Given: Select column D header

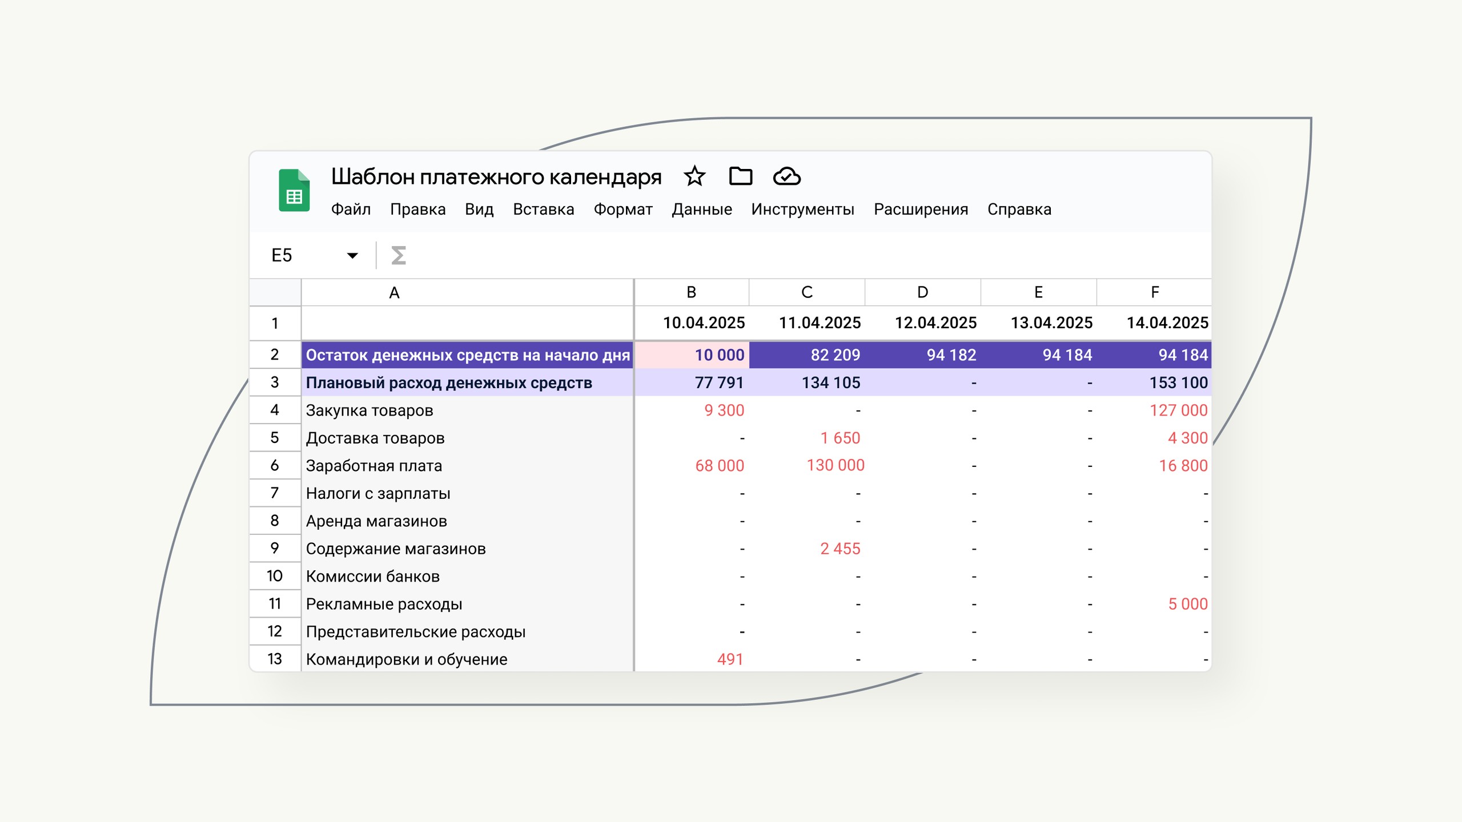Looking at the screenshot, I should pos(923,292).
